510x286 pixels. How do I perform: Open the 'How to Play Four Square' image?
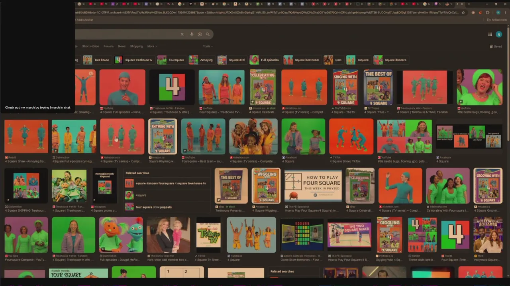pyautogui.click(x=313, y=186)
